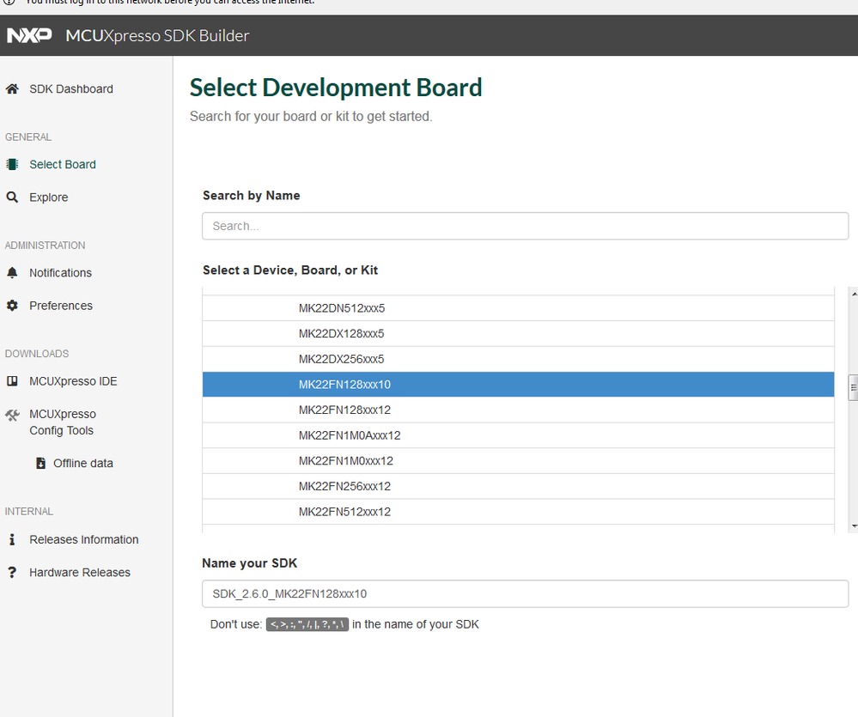Go to MCUXpresso Config Tools
This screenshot has height=717, width=858.
tap(63, 422)
